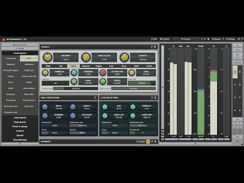
Task: Go to the next preset arrow
Action: (x=205, y=39)
